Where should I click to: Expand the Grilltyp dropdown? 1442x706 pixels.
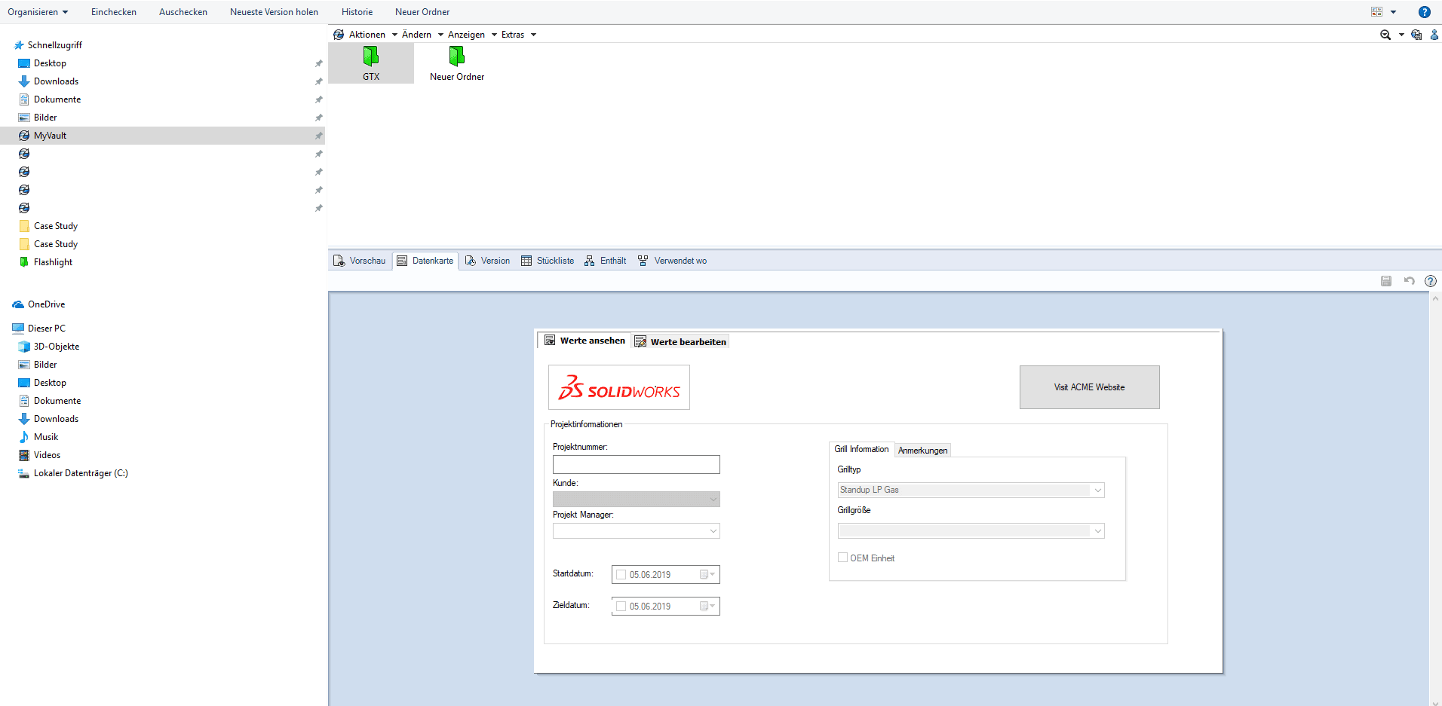tap(1097, 491)
